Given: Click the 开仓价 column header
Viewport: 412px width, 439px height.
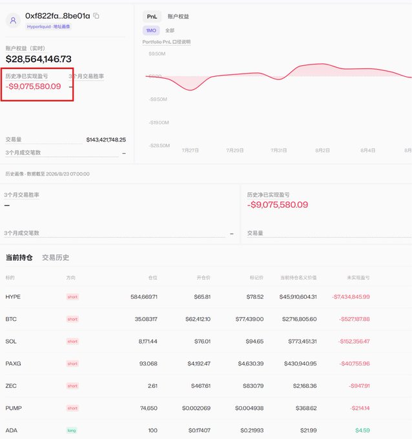Looking at the screenshot, I should pyautogui.click(x=203, y=278).
